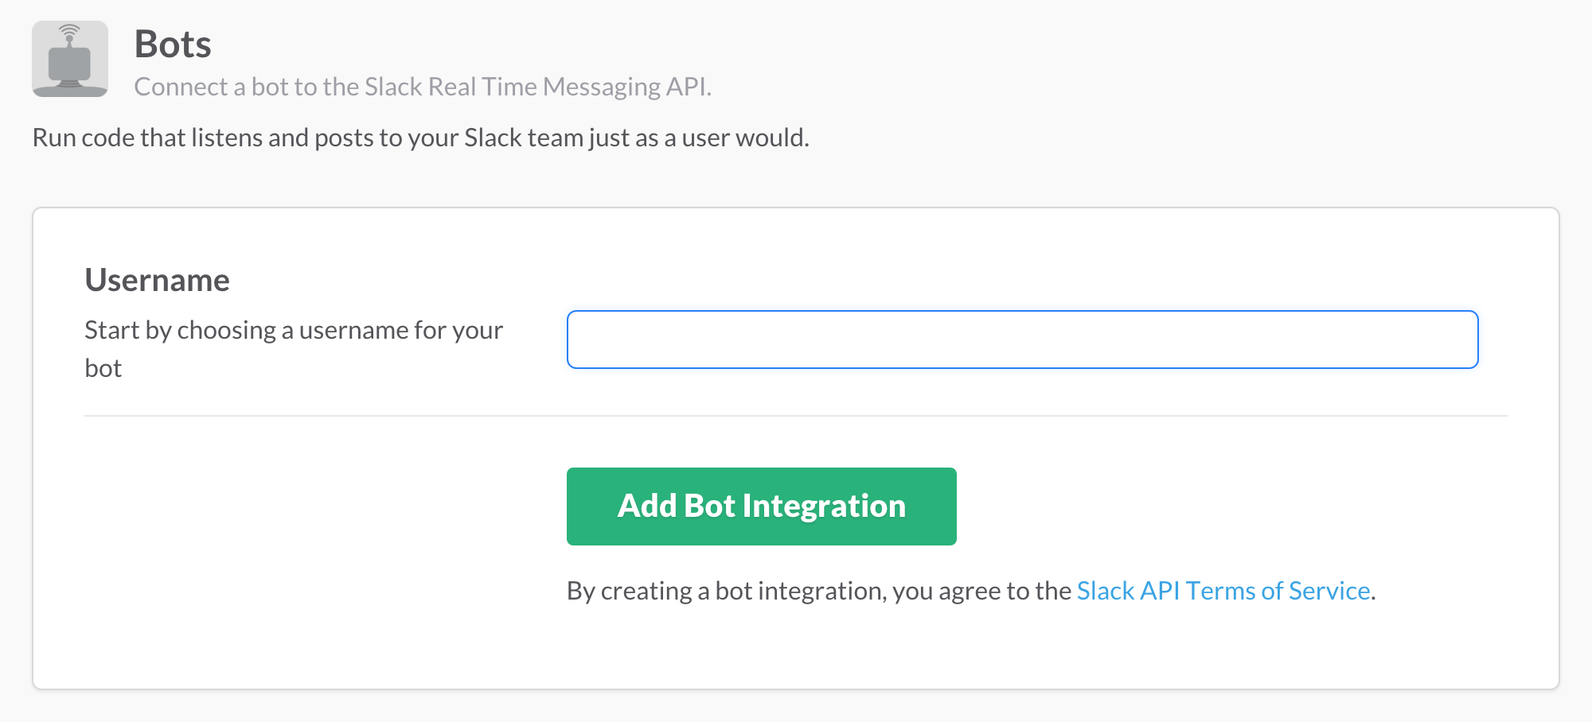The width and height of the screenshot is (1592, 722).
Task: Click the "By creating a bot integration" notice
Action: [x=818, y=591]
